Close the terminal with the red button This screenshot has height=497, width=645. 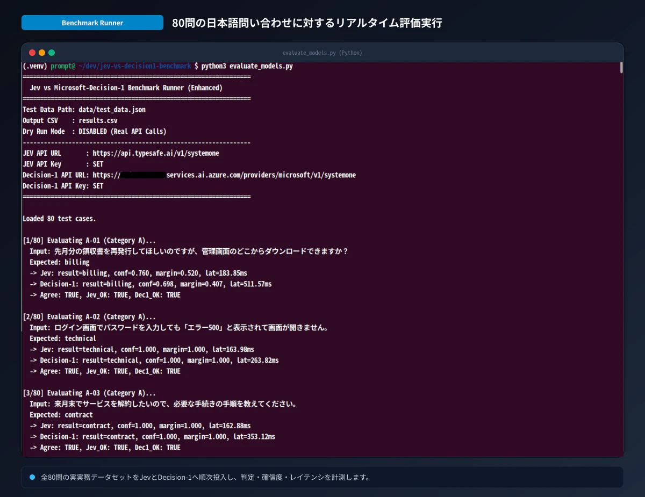(32, 53)
